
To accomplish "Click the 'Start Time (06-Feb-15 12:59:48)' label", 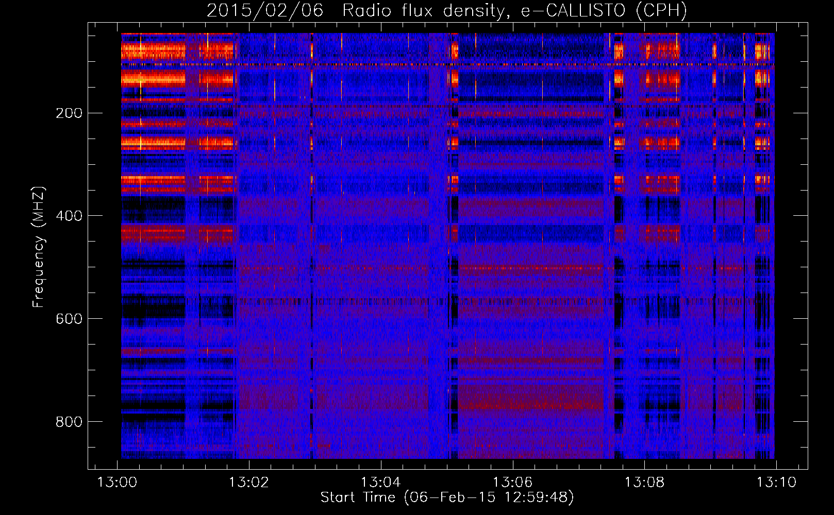I will pos(447,497).
